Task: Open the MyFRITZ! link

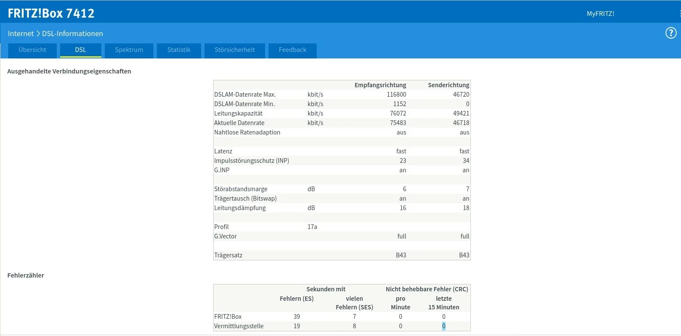Action: click(x=600, y=14)
